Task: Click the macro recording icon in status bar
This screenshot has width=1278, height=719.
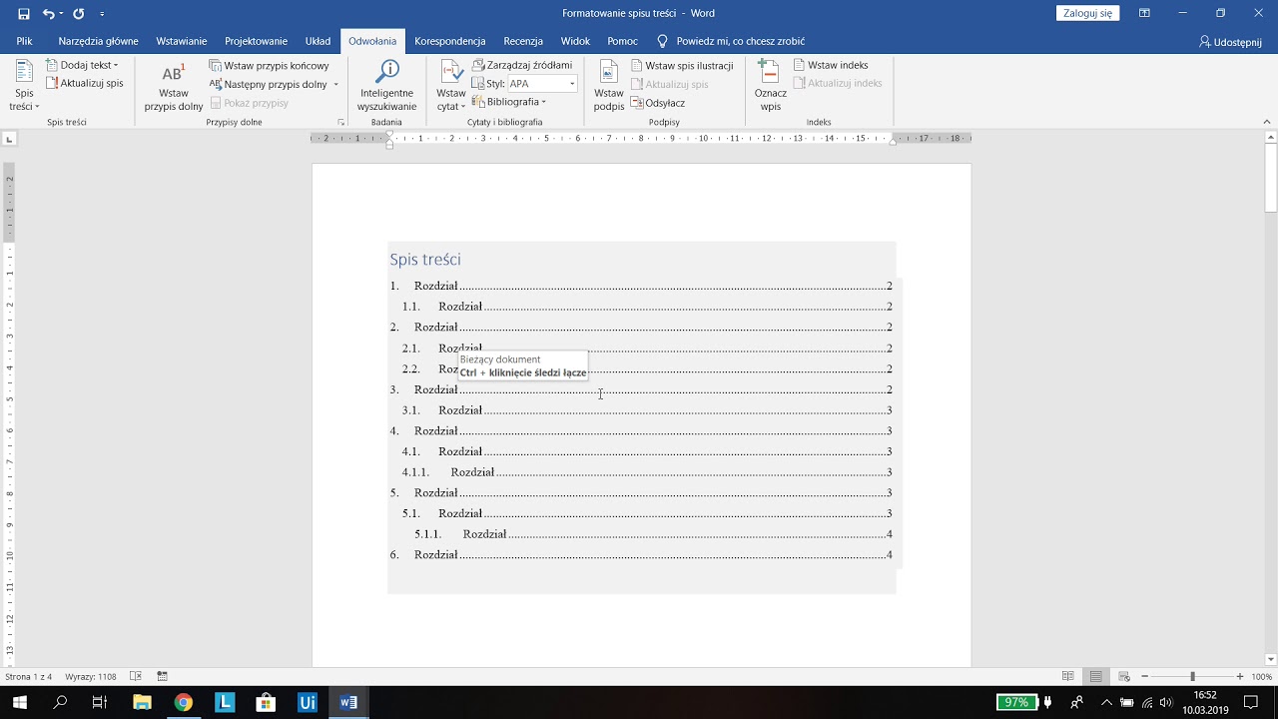Action: pyautogui.click(x=163, y=677)
